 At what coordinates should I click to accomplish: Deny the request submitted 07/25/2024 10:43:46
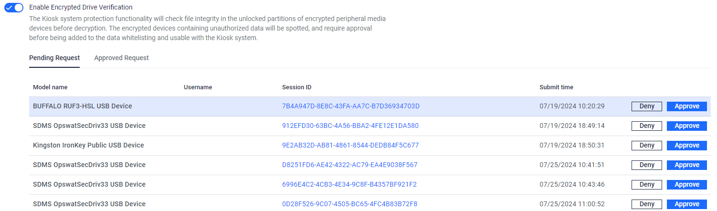coord(647,185)
